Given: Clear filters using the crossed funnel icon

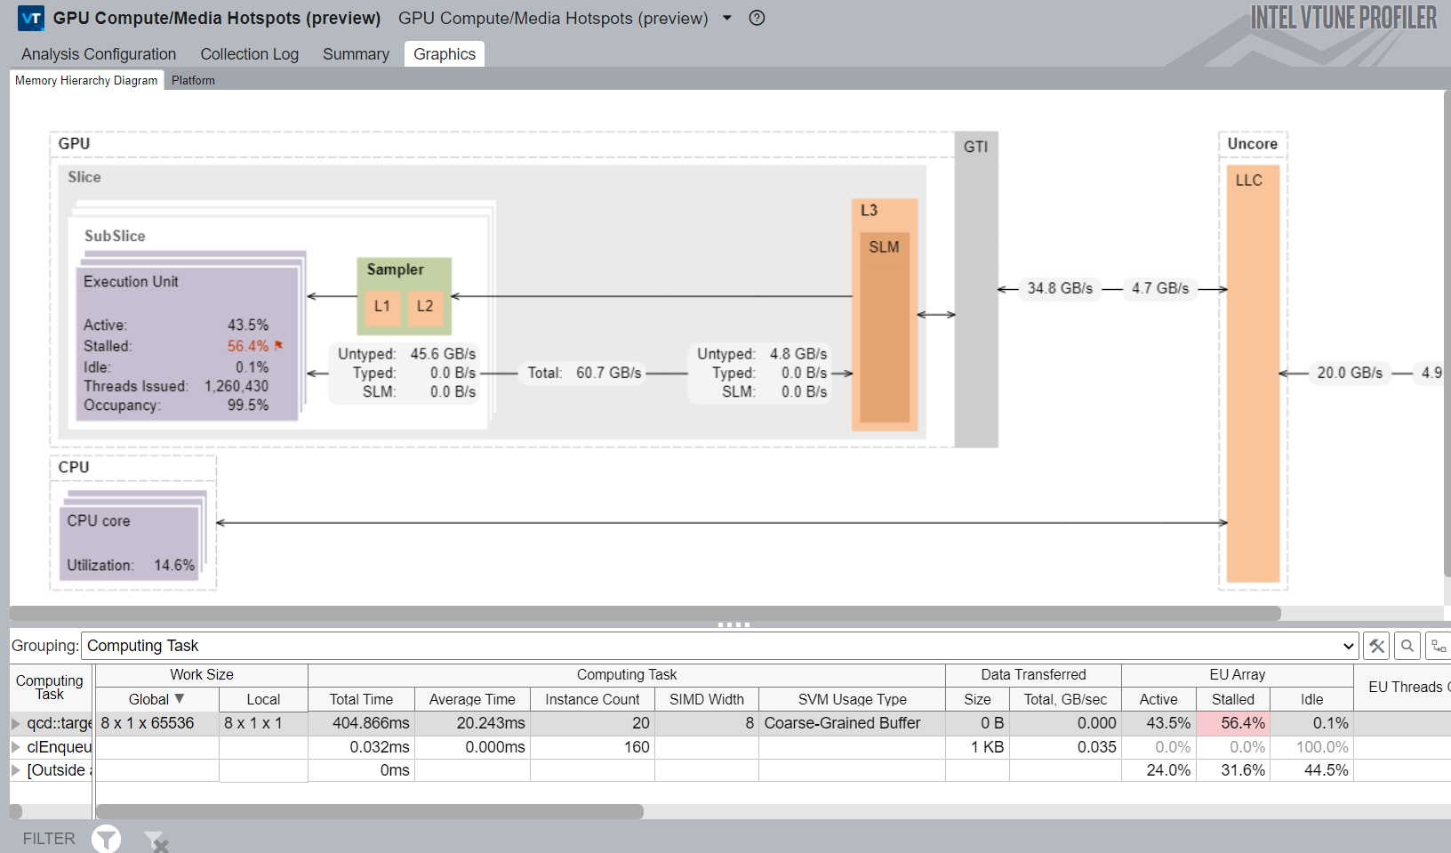Looking at the screenshot, I should [156, 839].
